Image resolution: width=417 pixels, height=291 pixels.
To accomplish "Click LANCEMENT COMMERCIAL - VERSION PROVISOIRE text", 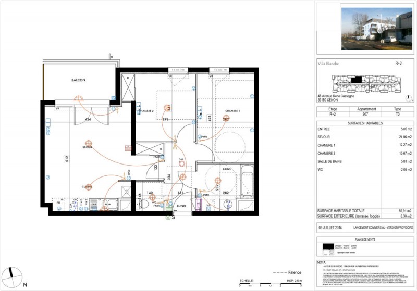I will pyautogui.click(x=383, y=227).
